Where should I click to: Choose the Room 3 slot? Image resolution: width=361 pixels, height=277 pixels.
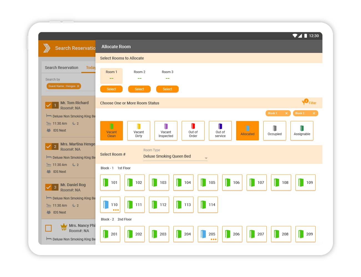coord(167,76)
